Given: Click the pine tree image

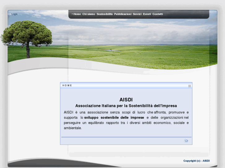Looking at the screenshot, I should coord(27,36).
